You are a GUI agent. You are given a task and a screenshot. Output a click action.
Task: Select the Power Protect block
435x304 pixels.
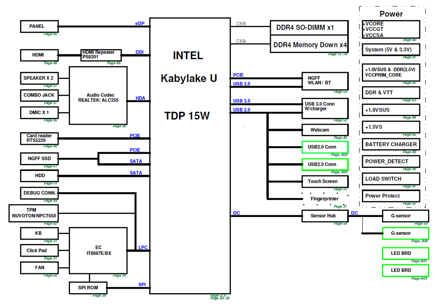pyautogui.click(x=391, y=196)
